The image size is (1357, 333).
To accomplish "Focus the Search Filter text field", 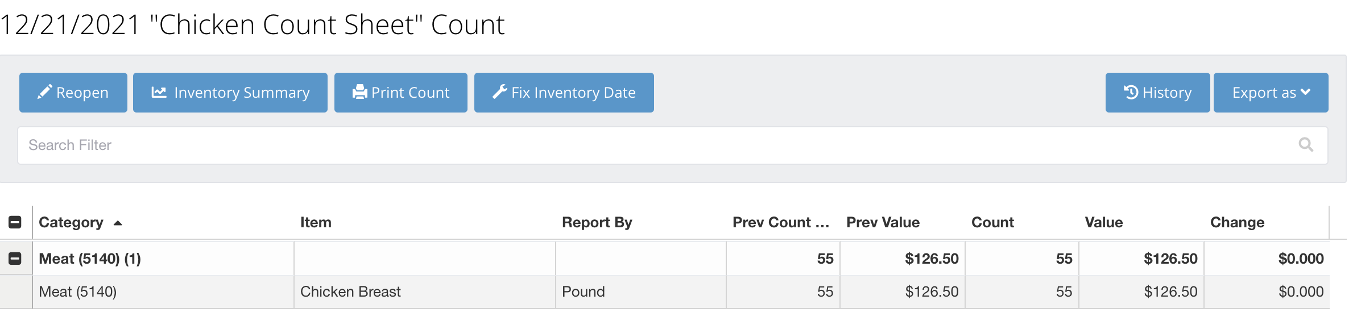I will point(654,145).
